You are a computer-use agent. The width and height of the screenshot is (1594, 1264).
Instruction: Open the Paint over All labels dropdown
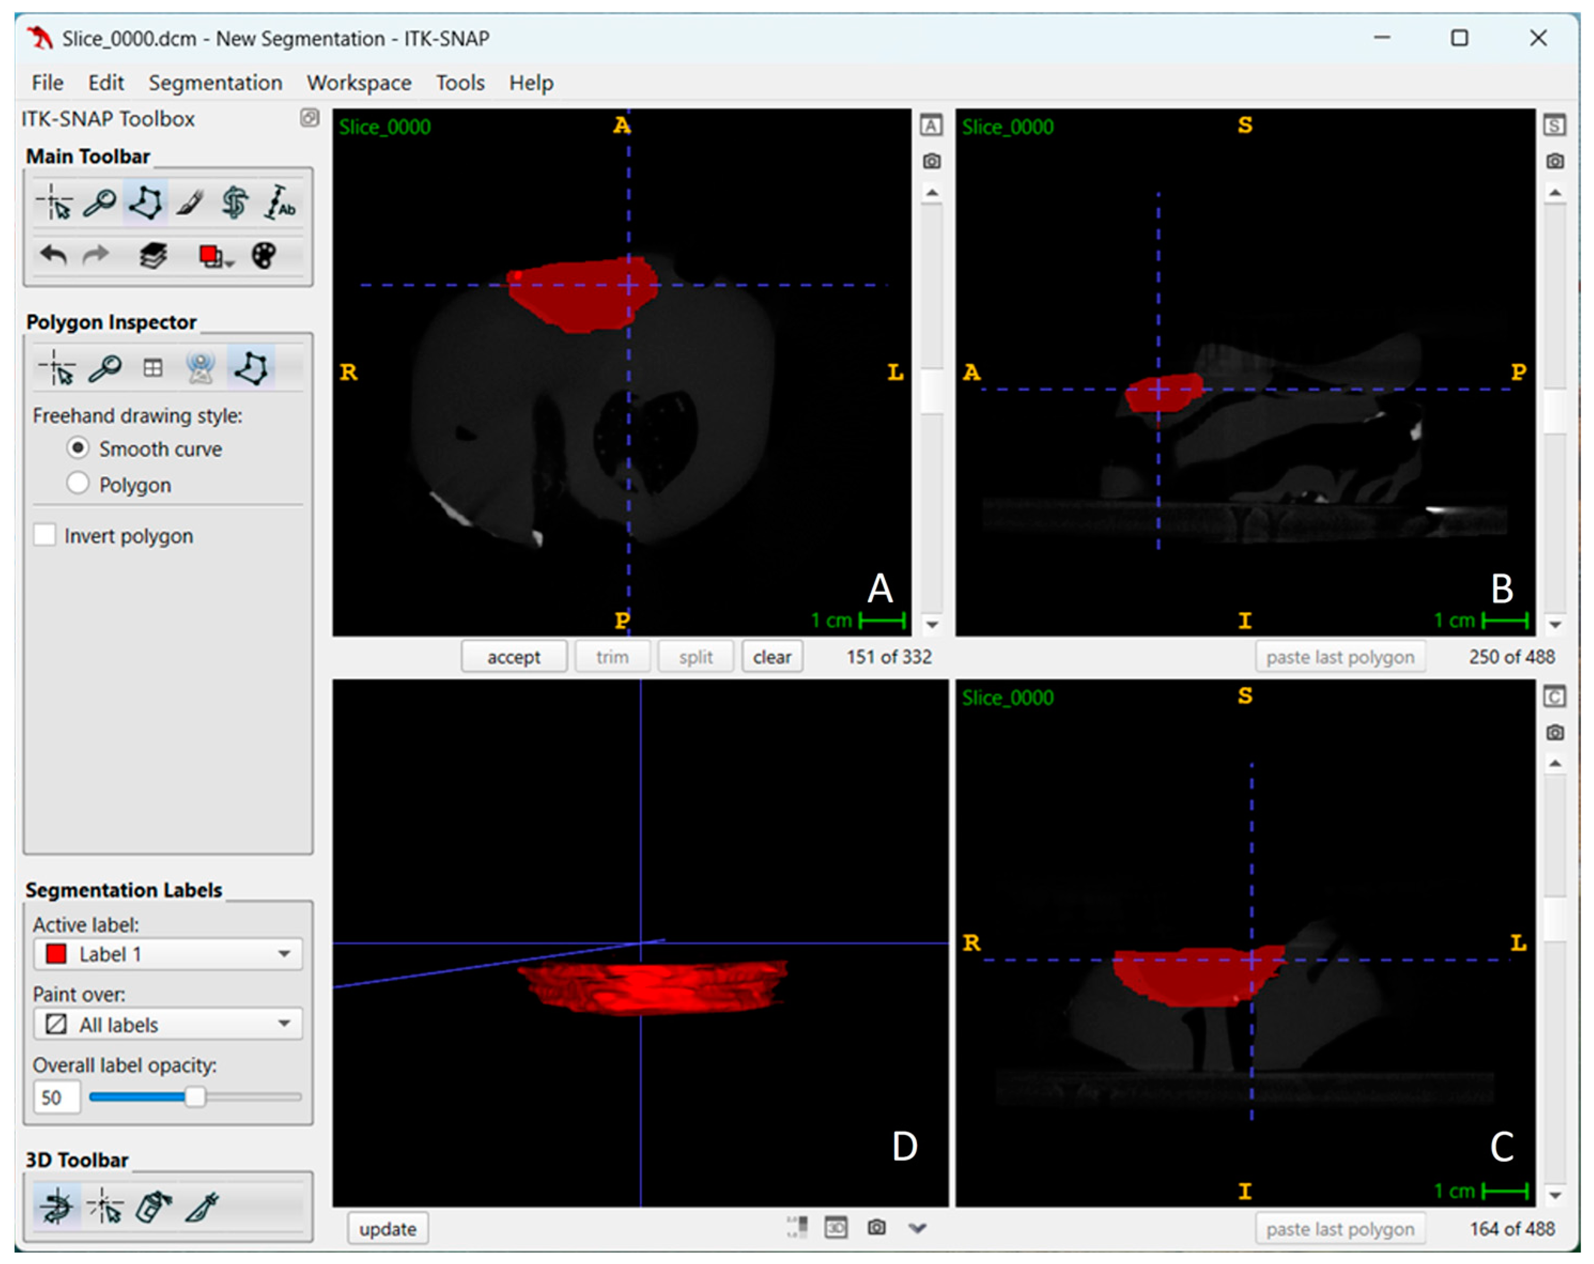pyautogui.click(x=168, y=1024)
